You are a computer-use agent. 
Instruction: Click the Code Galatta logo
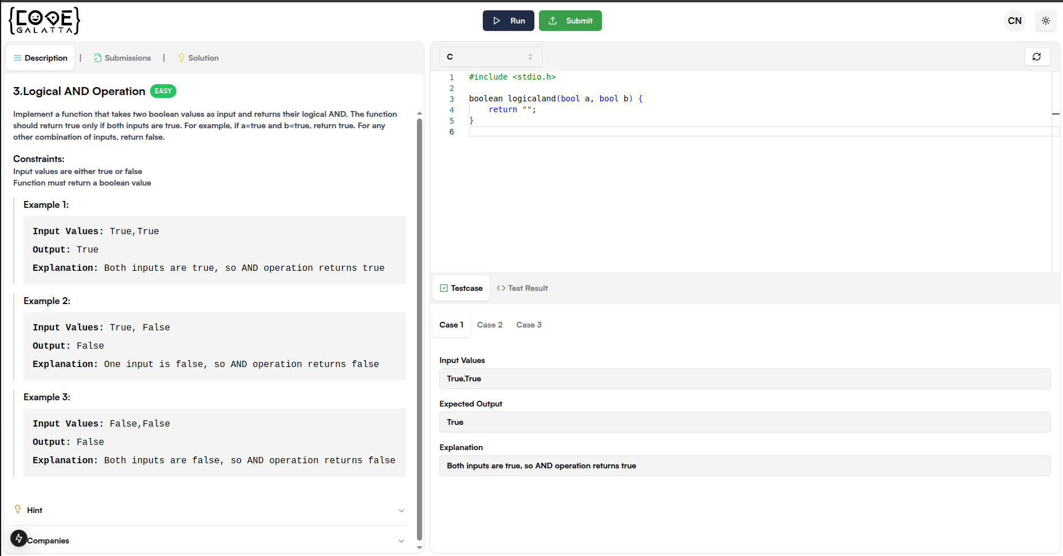[x=45, y=21]
